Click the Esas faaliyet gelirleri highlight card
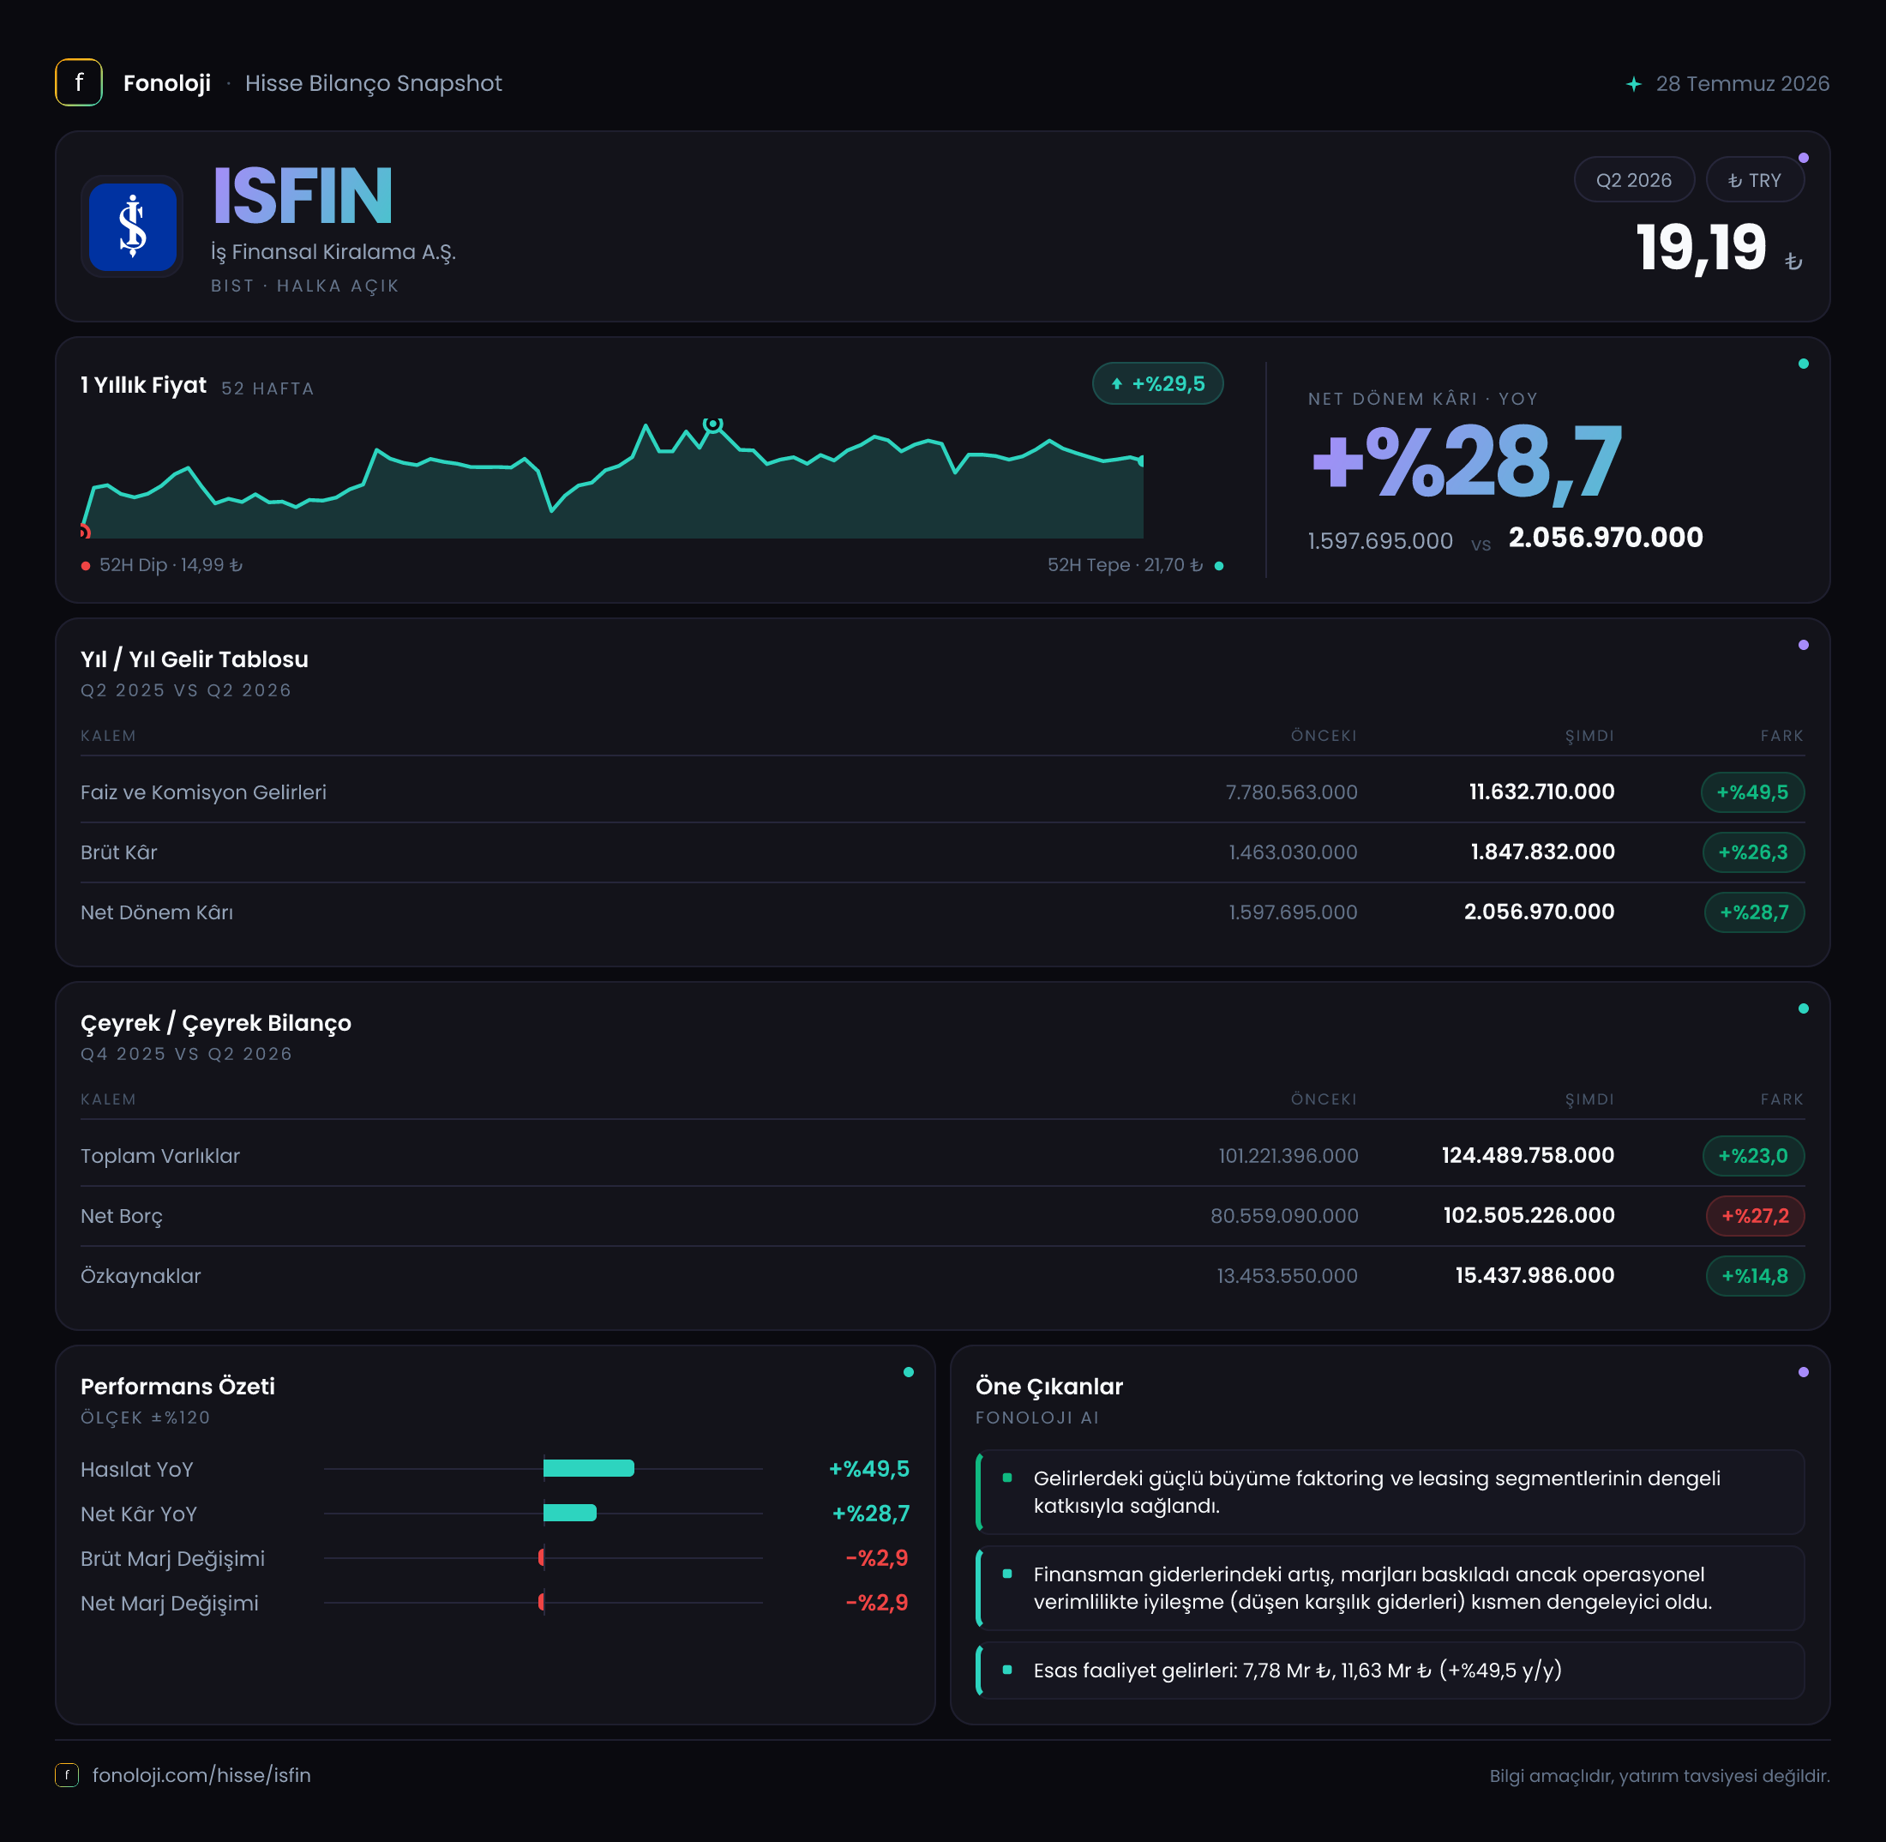The image size is (1886, 1842). coord(1390,1670)
